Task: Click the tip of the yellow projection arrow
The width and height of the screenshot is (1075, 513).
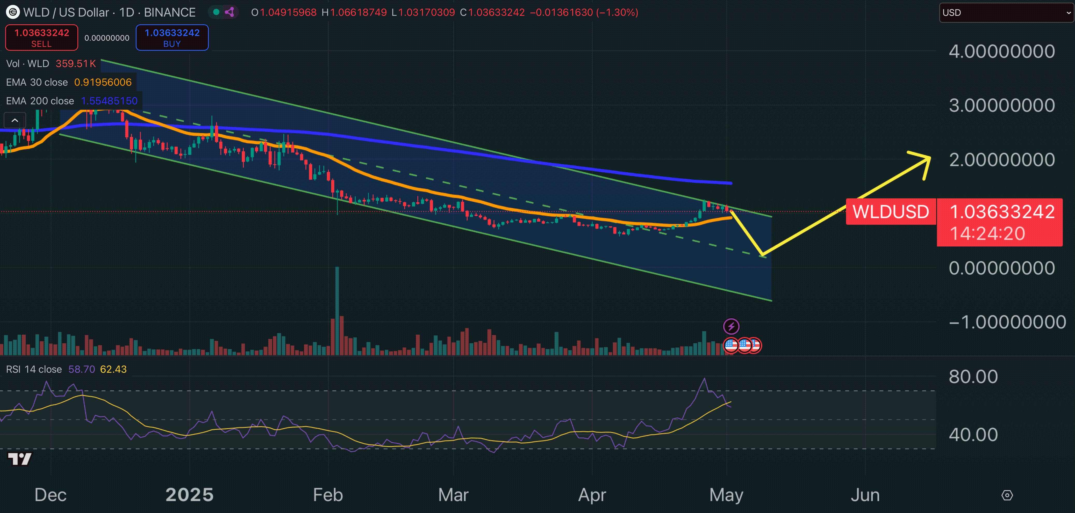Action: point(930,158)
